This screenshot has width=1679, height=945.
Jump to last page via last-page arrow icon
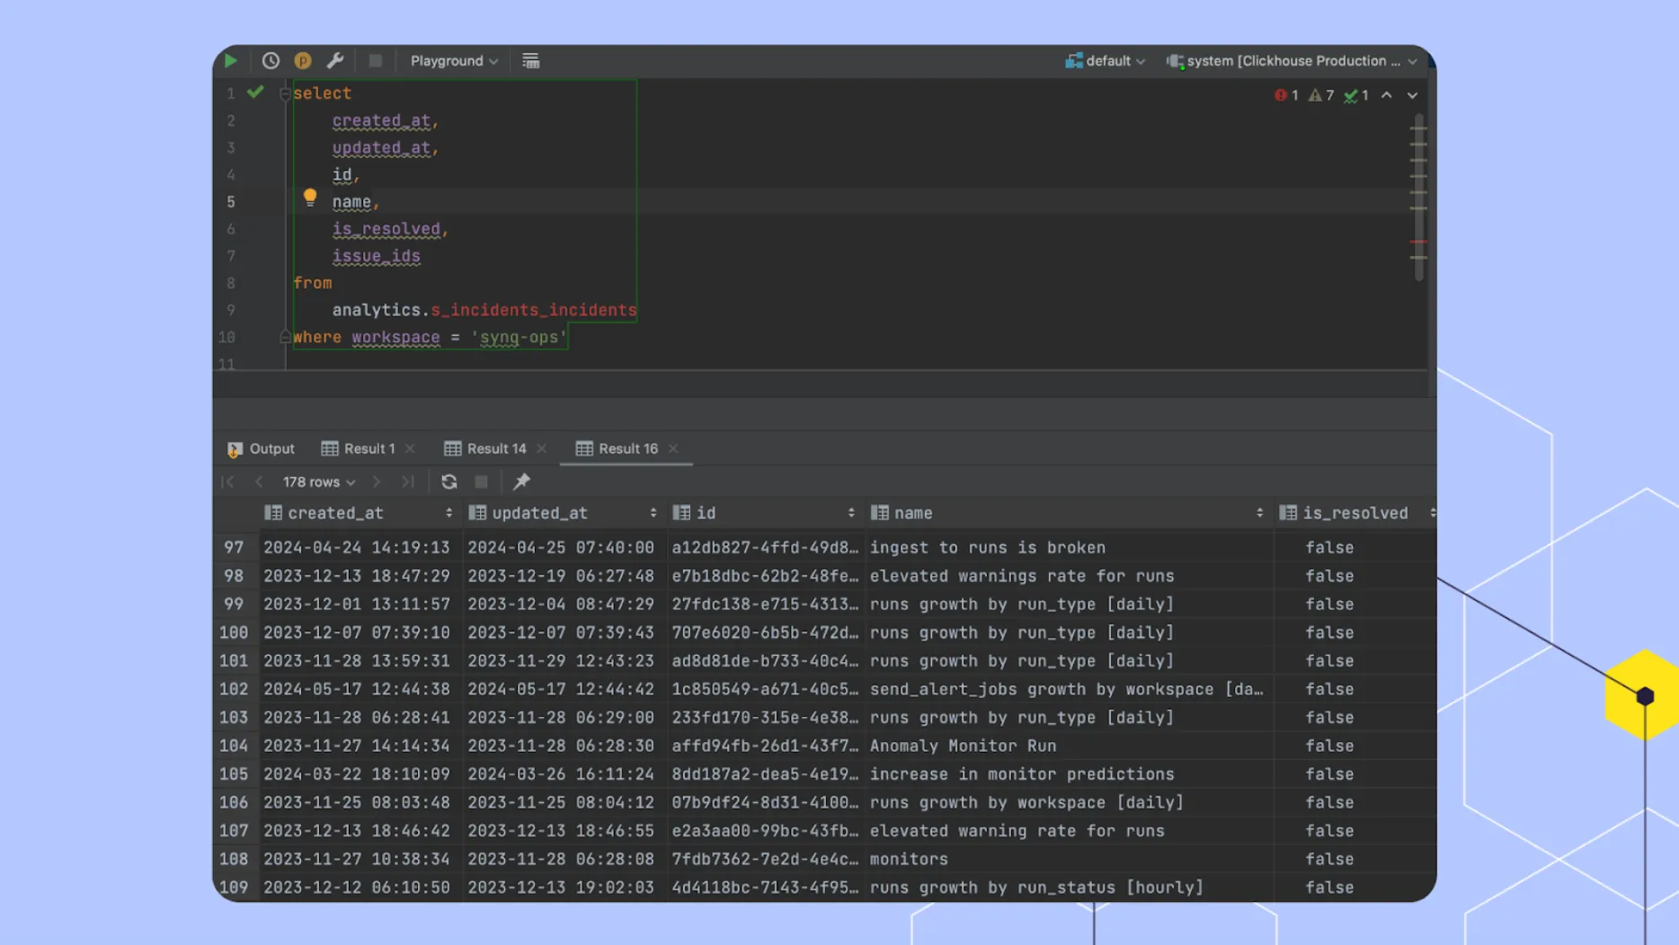tap(409, 481)
